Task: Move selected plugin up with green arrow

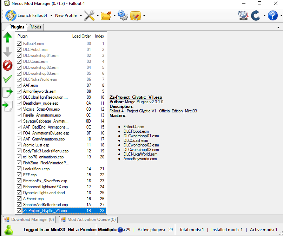Action: coord(7,38)
